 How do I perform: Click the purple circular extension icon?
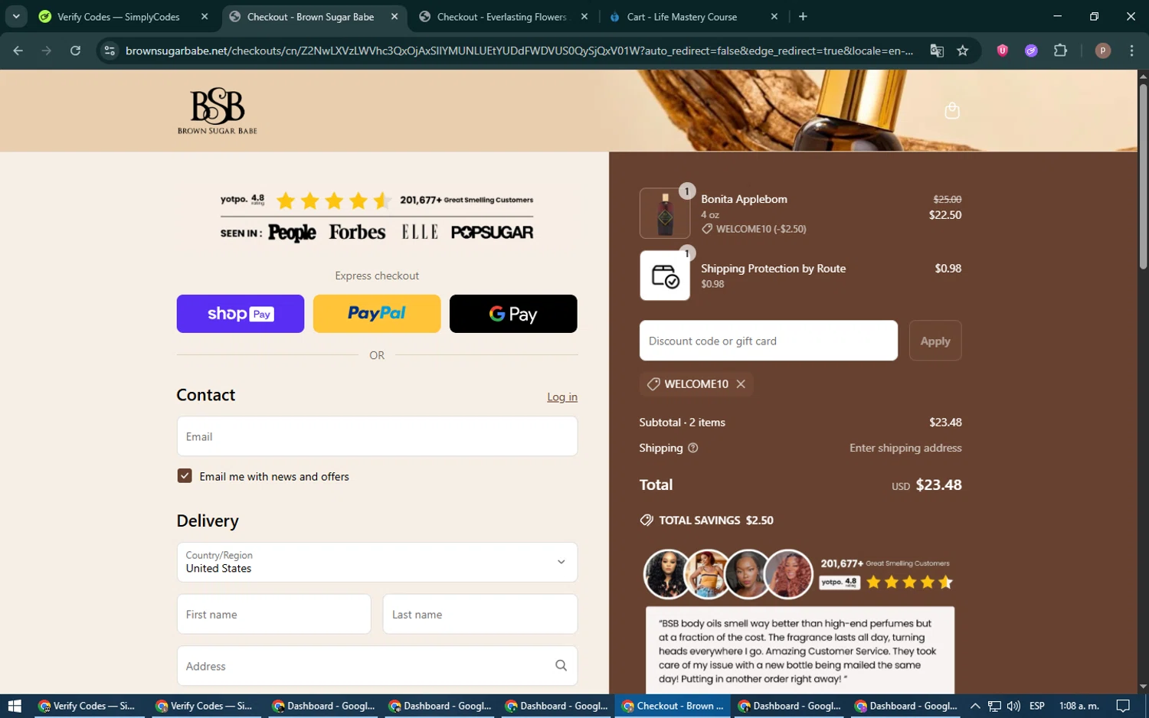[1031, 51]
